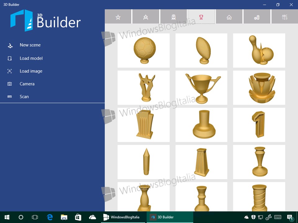The width and height of the screenshot is (298, 223).
Task: Open File Explorer from taskbar
Action: 64,217
